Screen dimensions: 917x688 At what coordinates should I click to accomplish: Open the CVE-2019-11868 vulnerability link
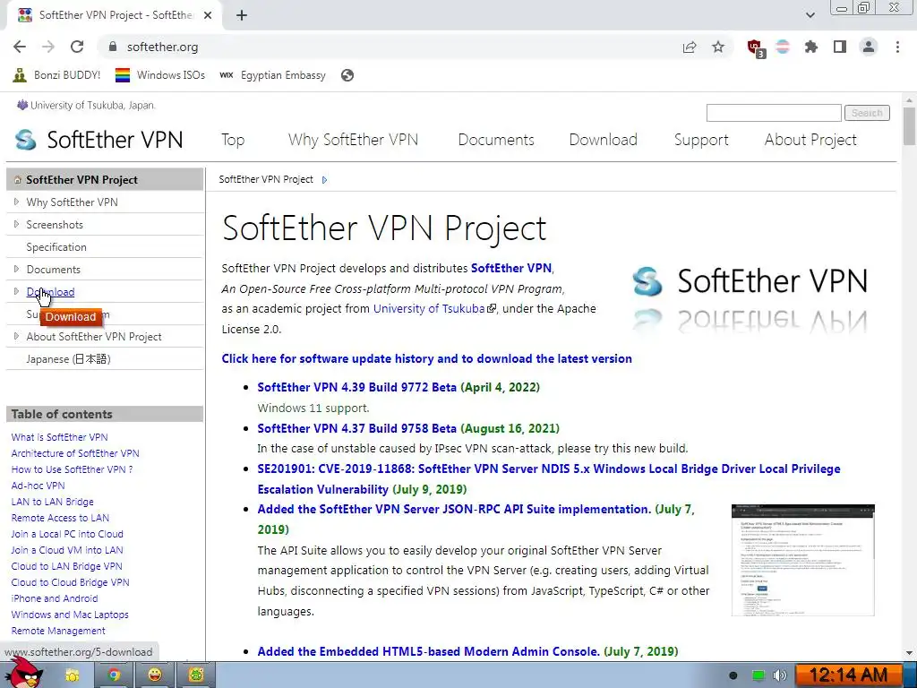[549, 478]
